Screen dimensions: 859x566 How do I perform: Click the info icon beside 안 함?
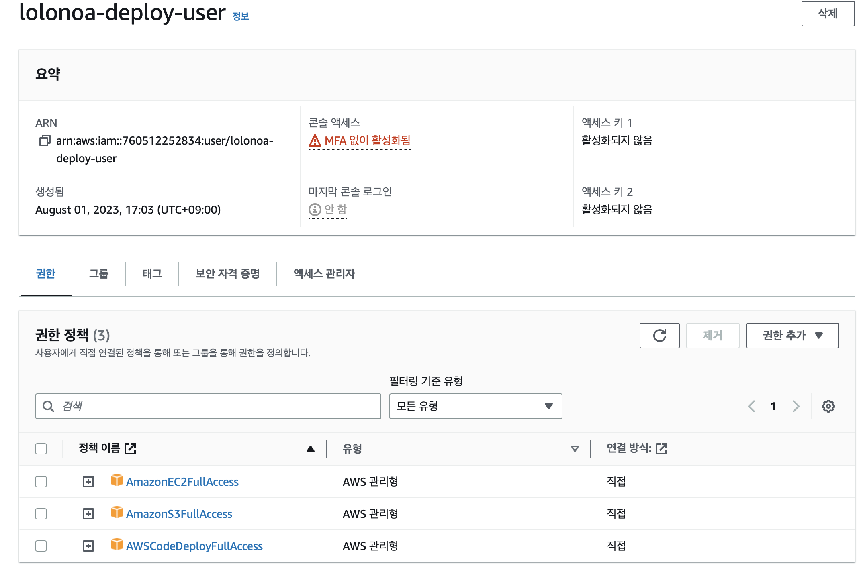point(315,209)
